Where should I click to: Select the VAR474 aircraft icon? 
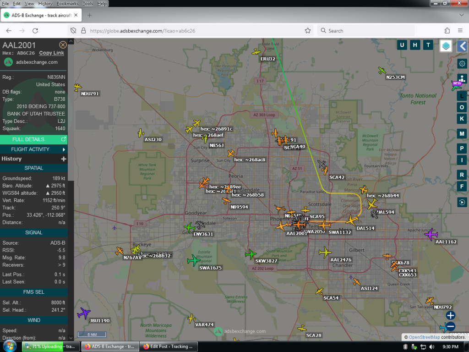coord(191,319)
